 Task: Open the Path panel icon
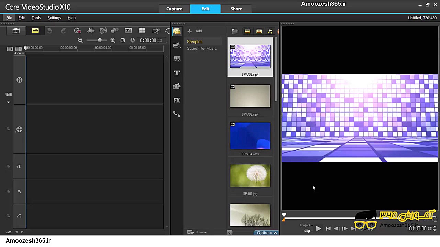tap(177, 114)
